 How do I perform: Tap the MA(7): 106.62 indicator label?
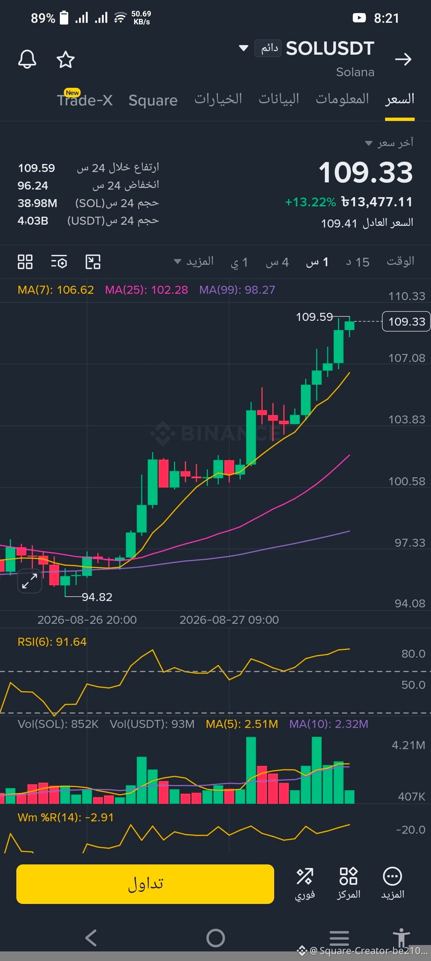click(x=56, y=290)
